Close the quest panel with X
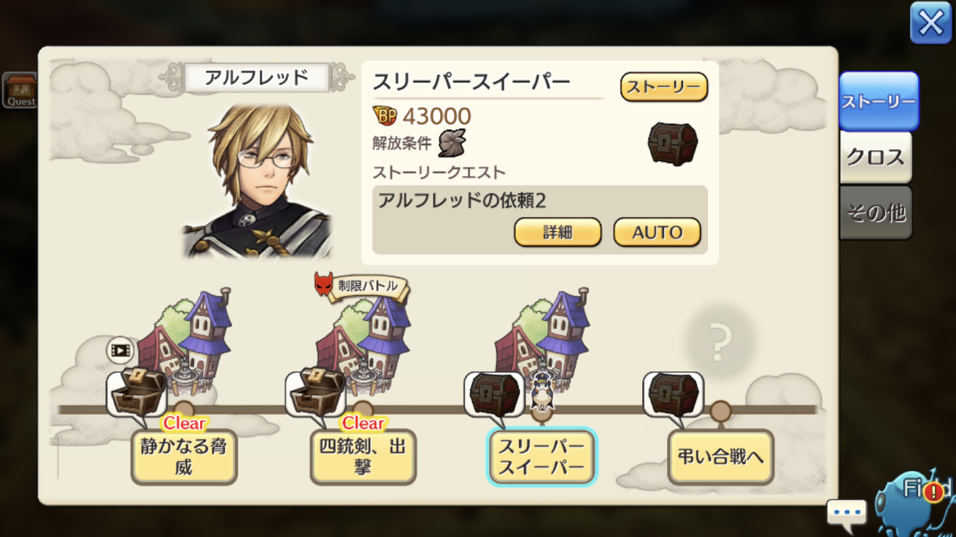This screenshot has width=956, height=537. click(x=930, y=23)
